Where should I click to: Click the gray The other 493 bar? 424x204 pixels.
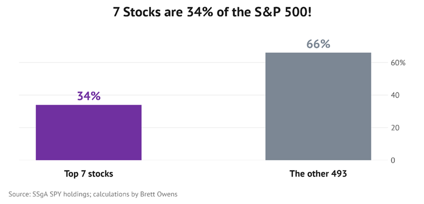coord(319,106)
